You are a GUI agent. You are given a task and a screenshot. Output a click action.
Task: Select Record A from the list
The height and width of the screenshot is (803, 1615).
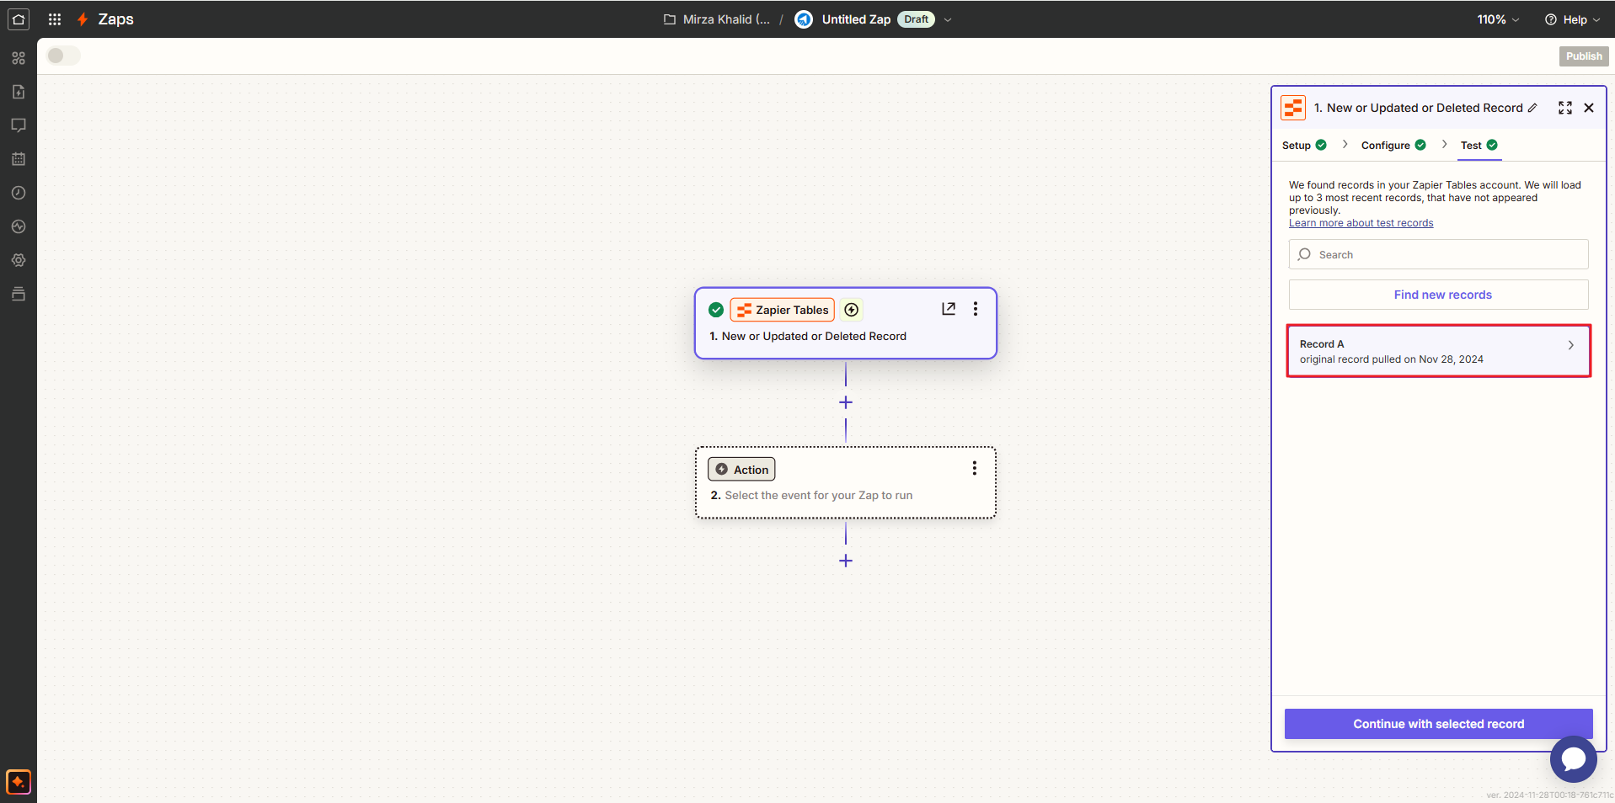point(1438,351)
